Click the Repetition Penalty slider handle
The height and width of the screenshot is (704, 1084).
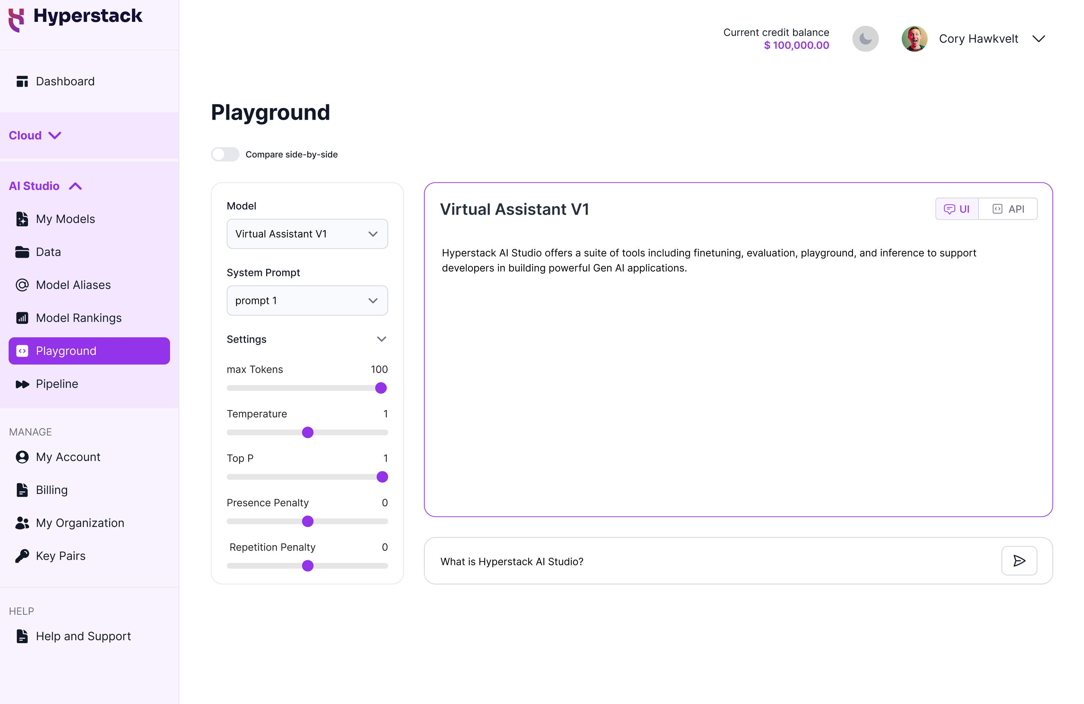pos(308,566)
